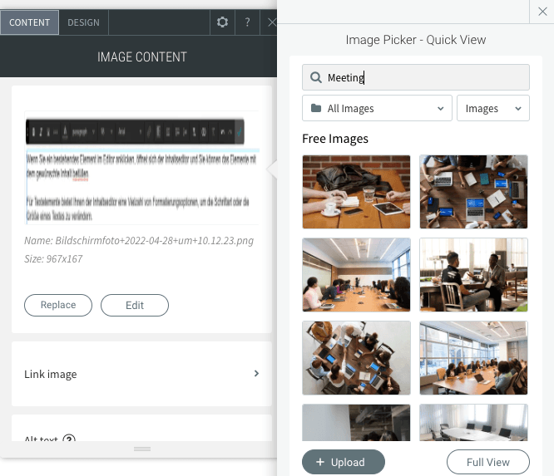Click the Free Images heading

(x=335, y=139)
